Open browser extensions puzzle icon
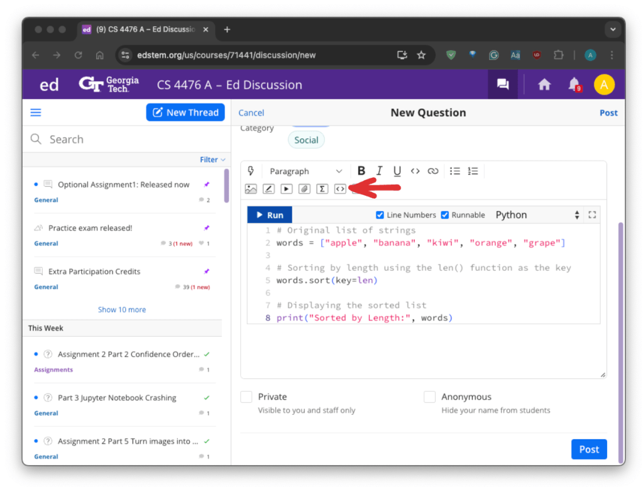 click(x=558, y=55)
